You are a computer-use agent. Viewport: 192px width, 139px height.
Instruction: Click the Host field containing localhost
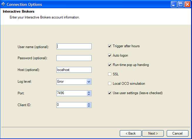(74, 70)
